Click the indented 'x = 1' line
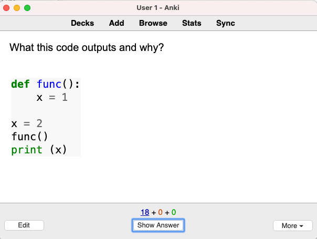Viewport: 317px width, 239px height. 51,97
